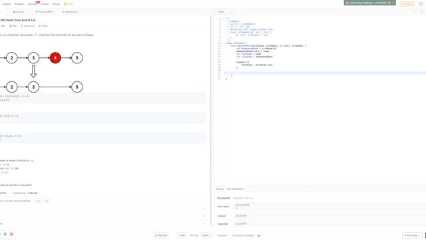Switch to the Discuss tab of the problem
The image size is (426, 240).
pos(45,12)
